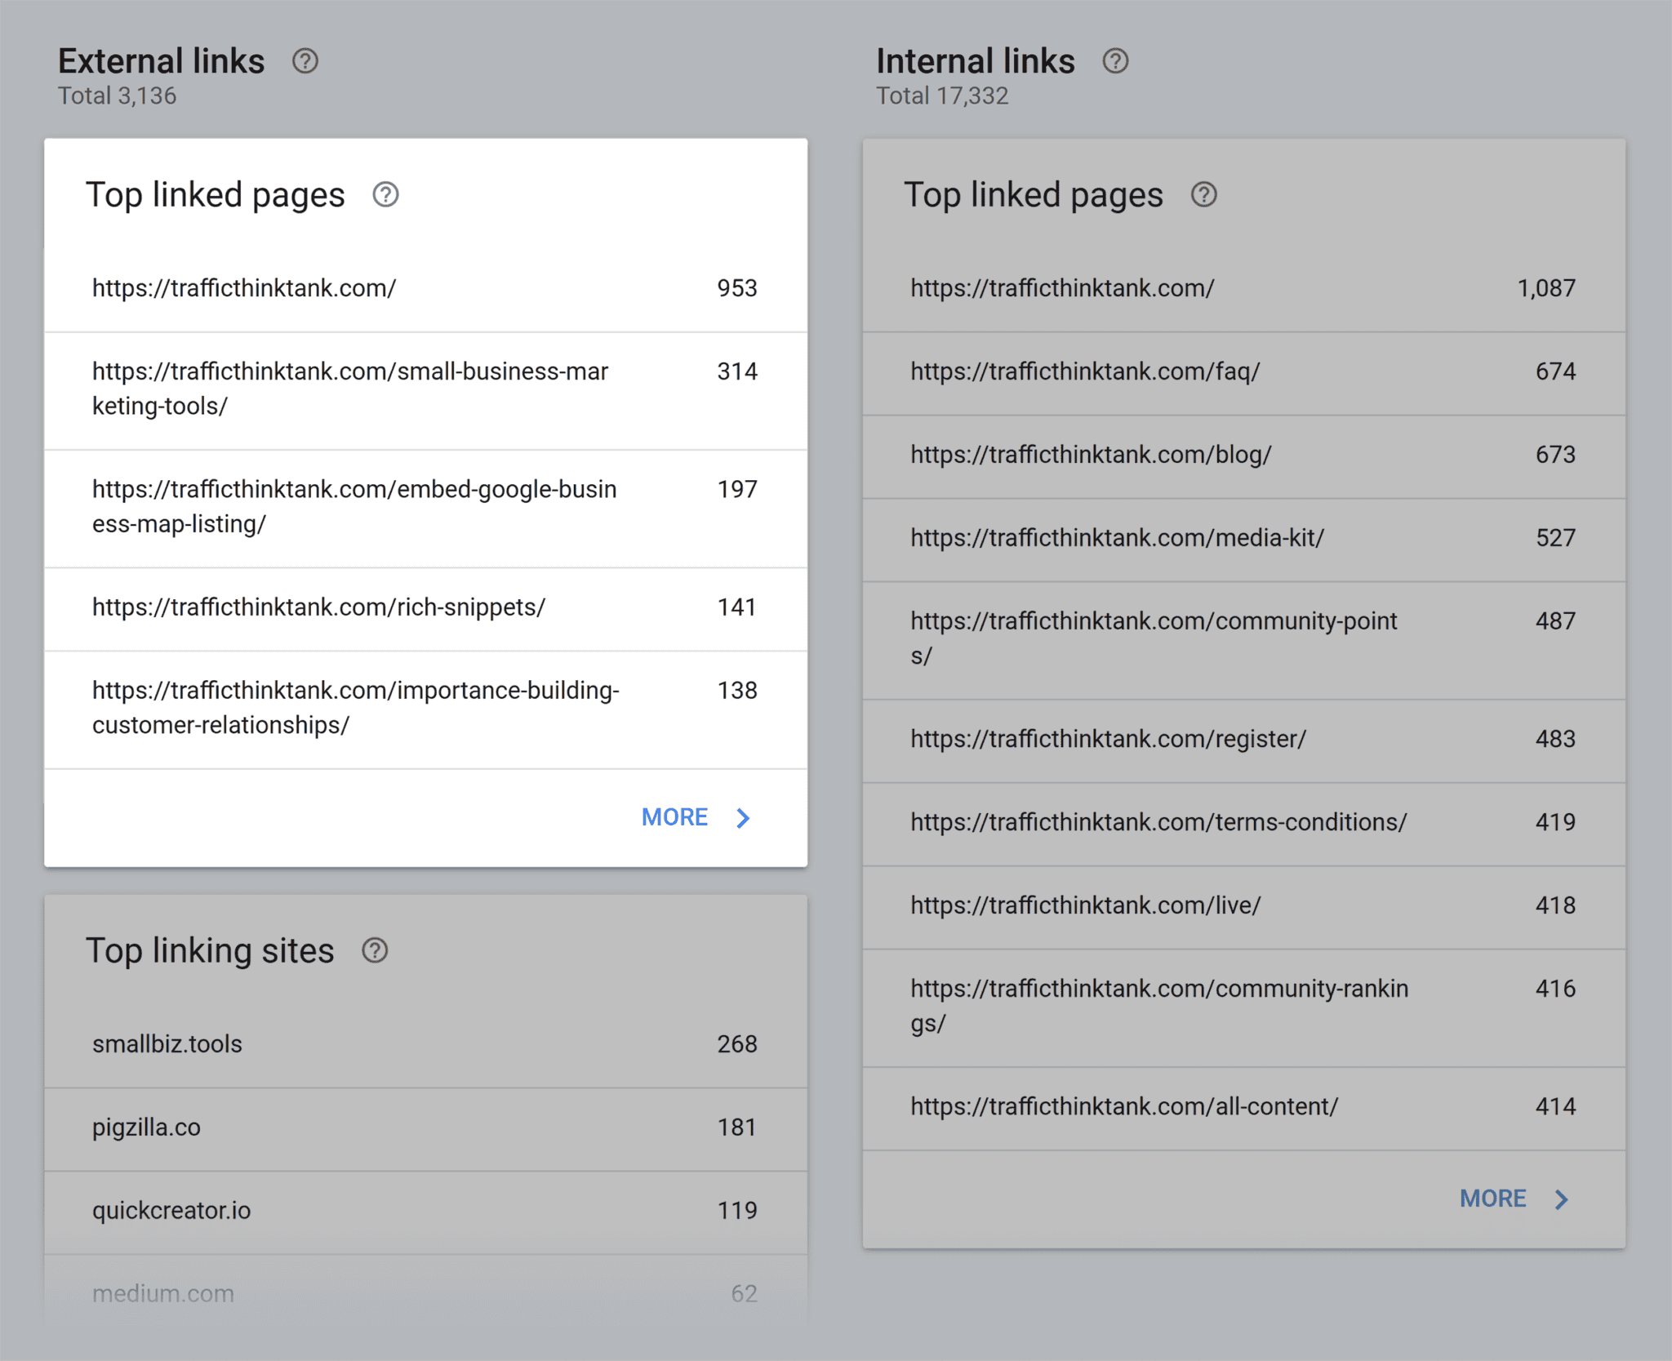The image size is (1672, 1361).
Task: Select the embed-google-business-map-listing row
Action: click(x=354, y=506)
